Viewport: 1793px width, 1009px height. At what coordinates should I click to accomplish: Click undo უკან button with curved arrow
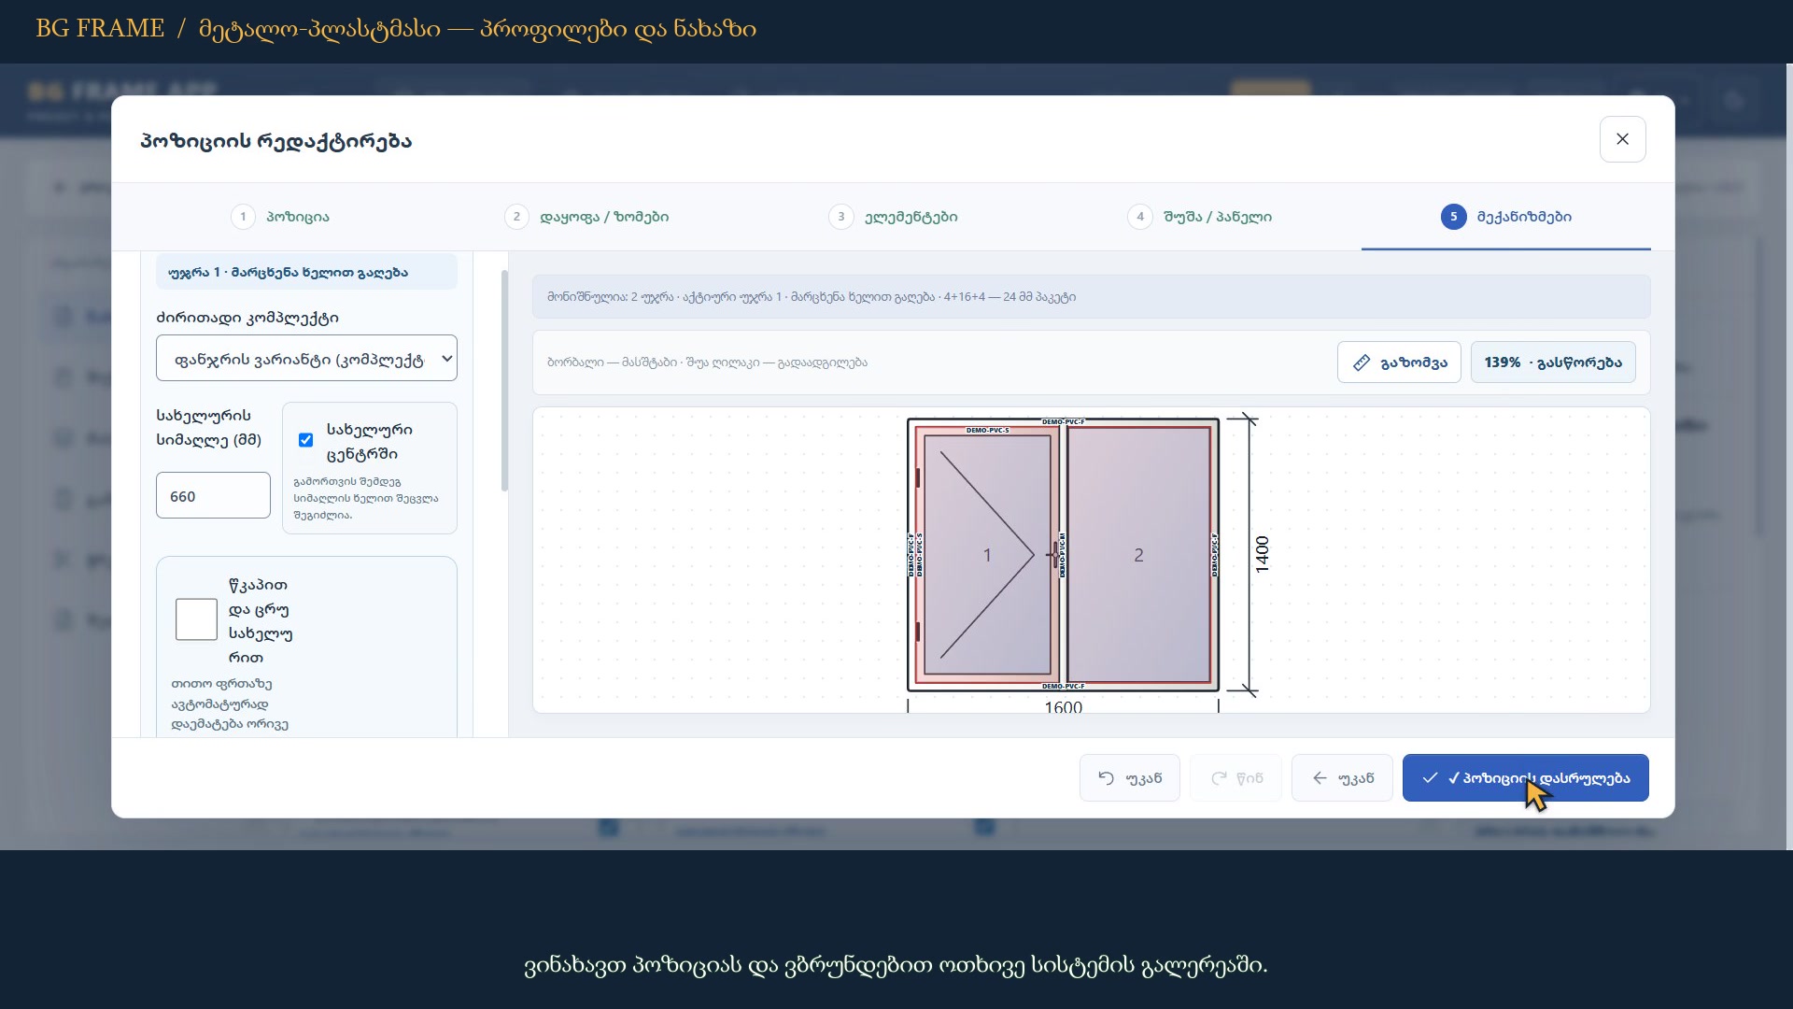1130,778
